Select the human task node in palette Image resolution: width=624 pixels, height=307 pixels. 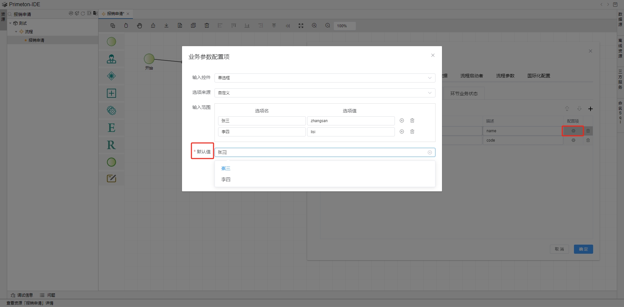coord(111,59)
